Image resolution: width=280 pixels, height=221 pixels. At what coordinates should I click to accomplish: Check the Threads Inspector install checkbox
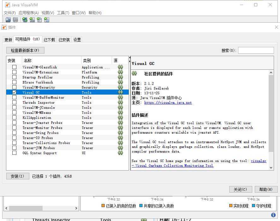coord(14,102)
